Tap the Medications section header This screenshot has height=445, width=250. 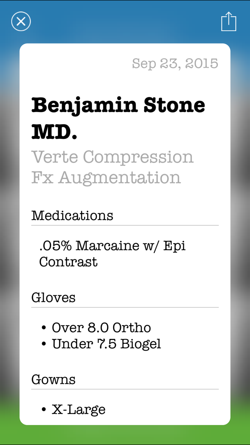72,215
